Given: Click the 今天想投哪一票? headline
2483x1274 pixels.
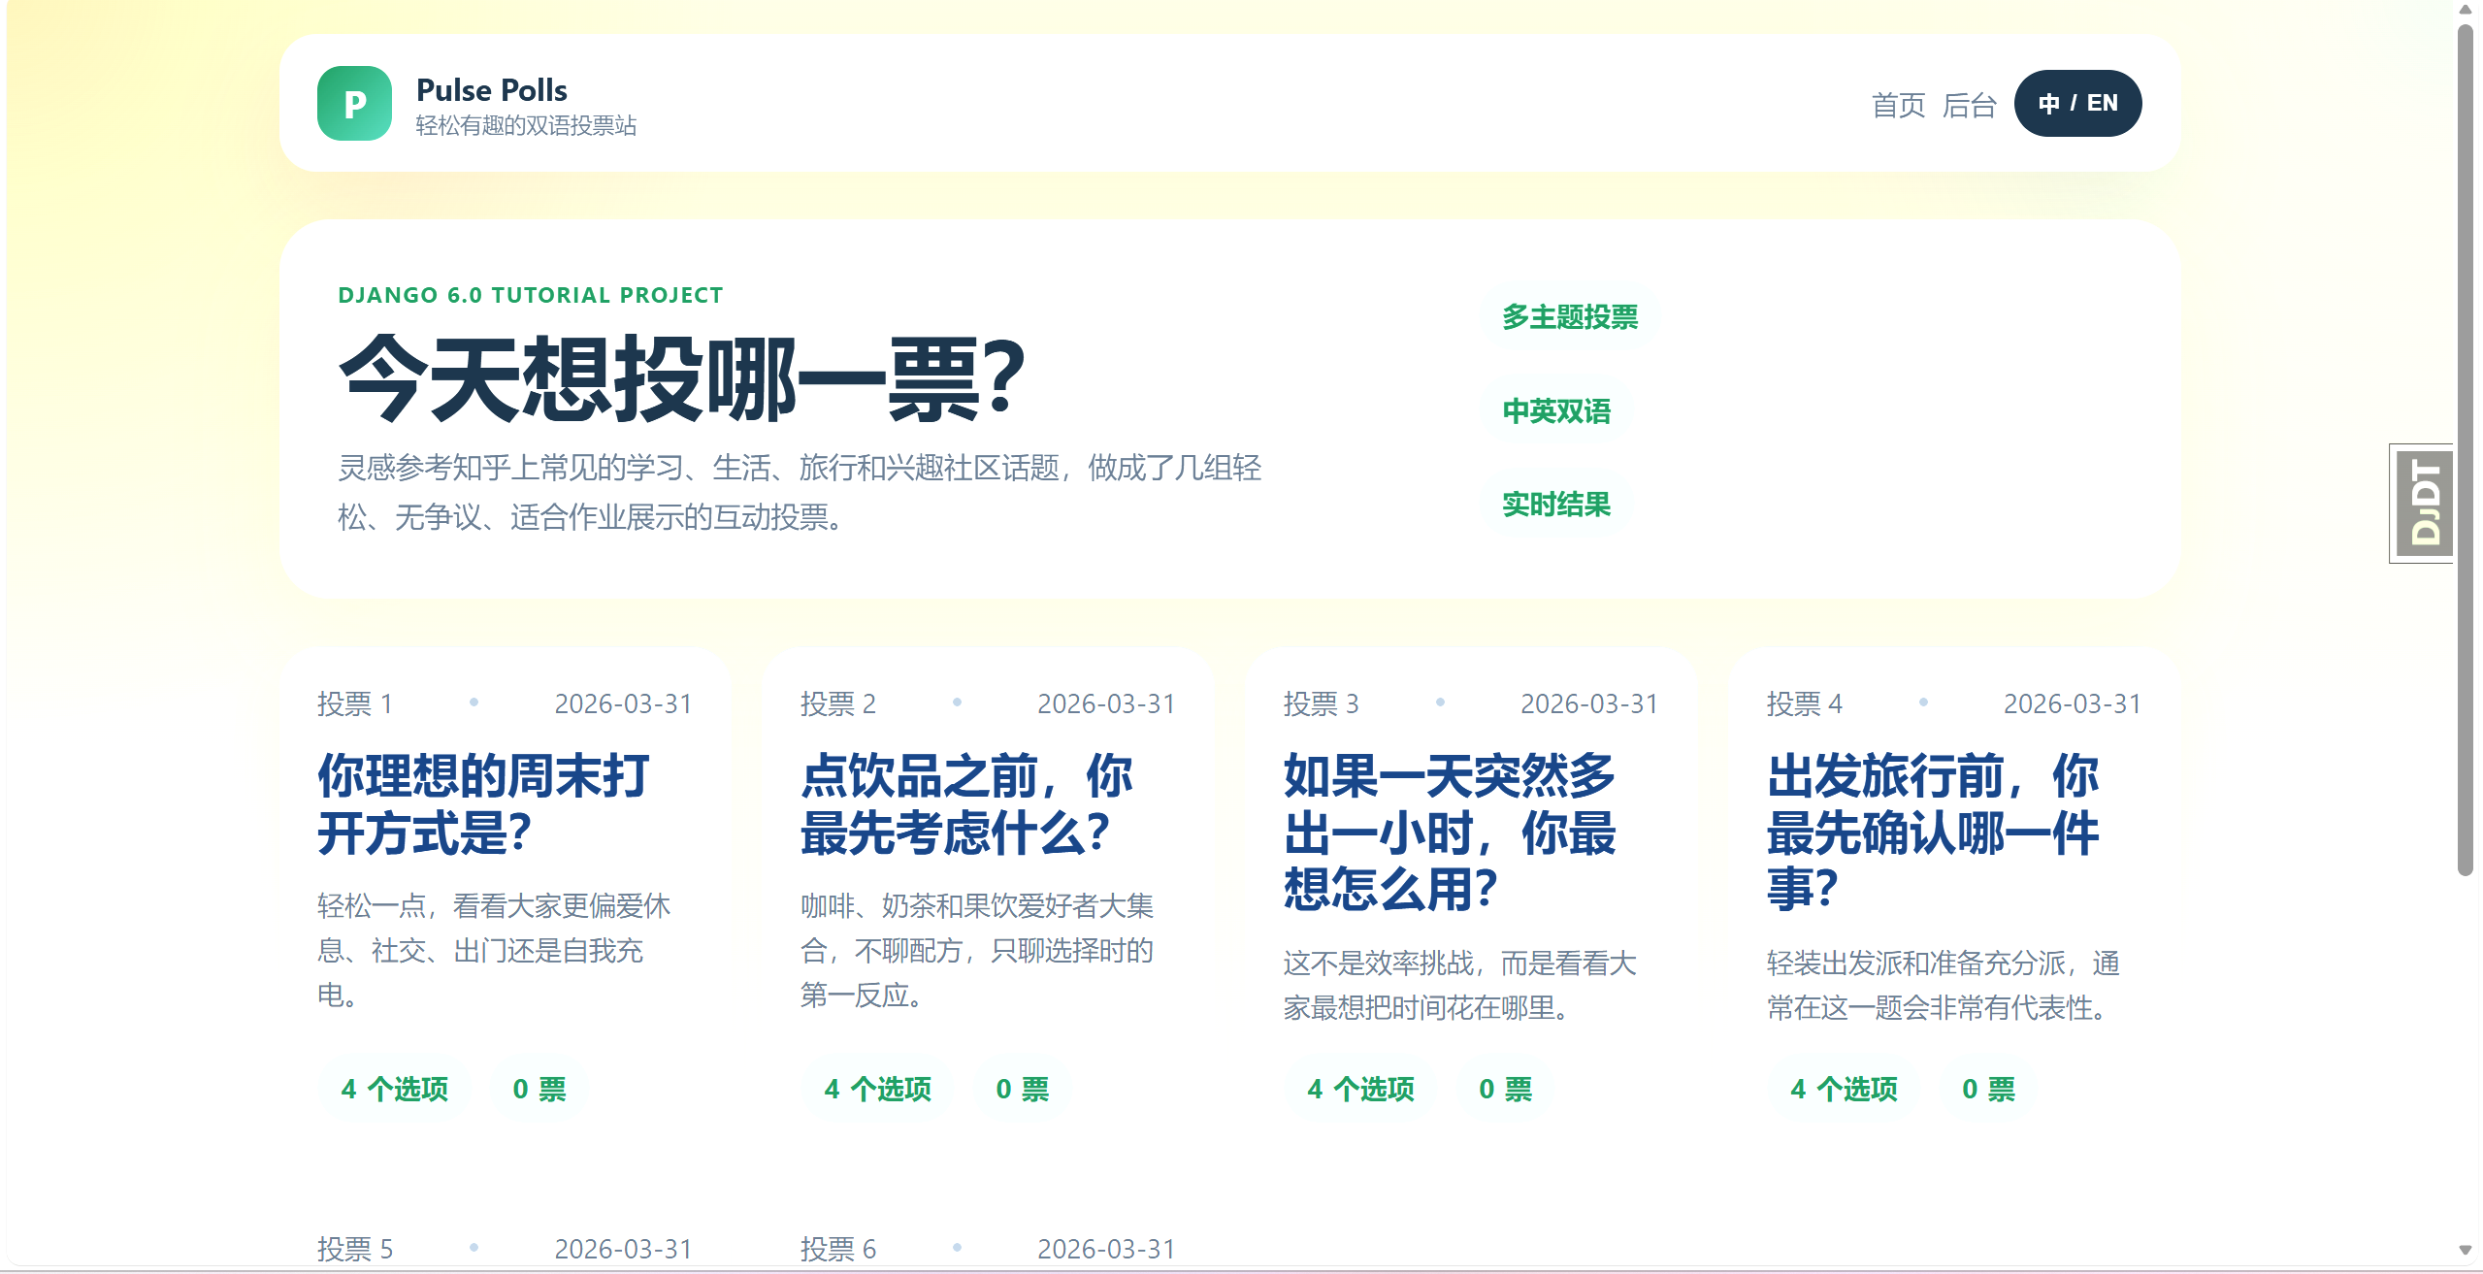Looking at the screenshot, I should pos(681,378).
